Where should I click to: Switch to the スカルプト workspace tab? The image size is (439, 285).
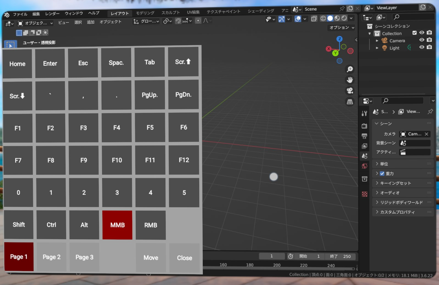pyautogui.click(x=170, y=13)
